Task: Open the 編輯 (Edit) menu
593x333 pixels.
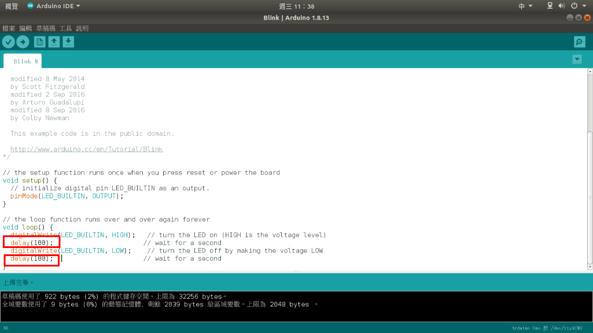Action: [25, 28]
